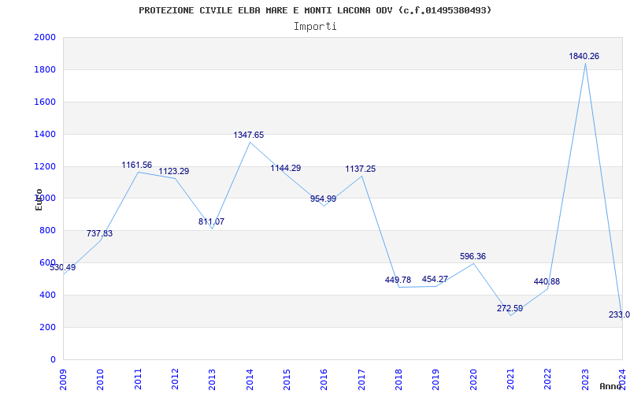Select the x-axis year 2015
630x394 pixels.
[287, 380]
